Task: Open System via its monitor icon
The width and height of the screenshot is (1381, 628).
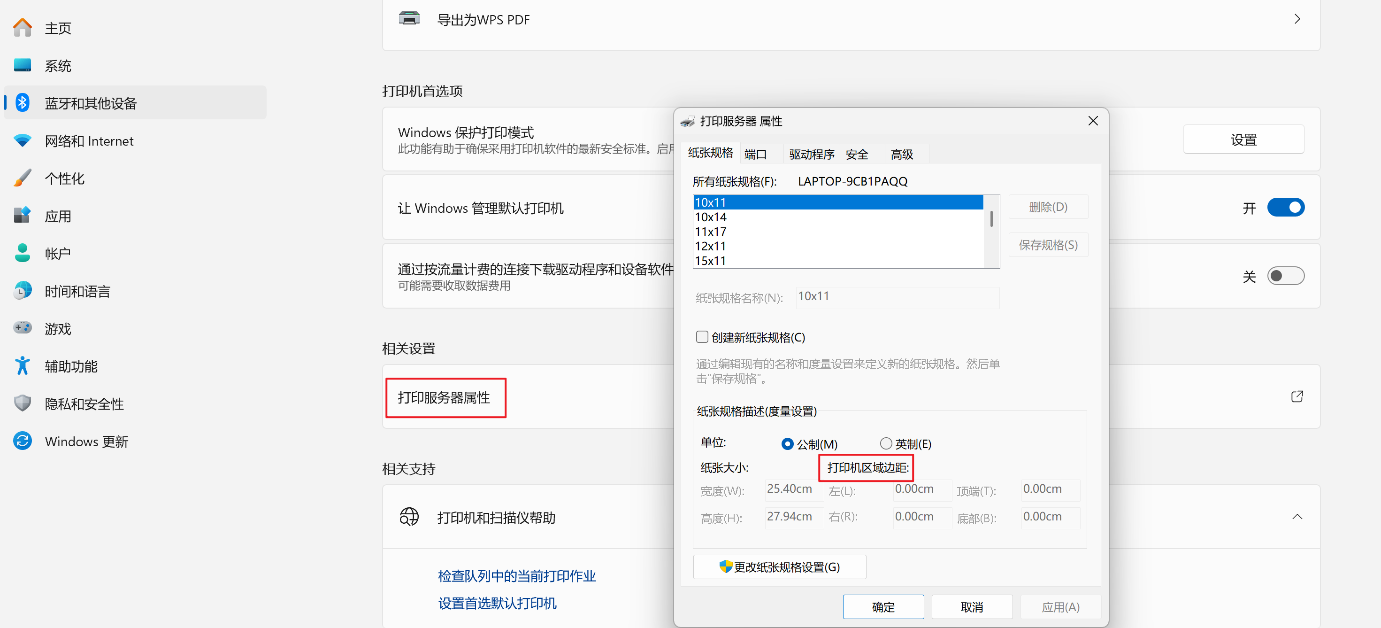Action: point(22,65)
